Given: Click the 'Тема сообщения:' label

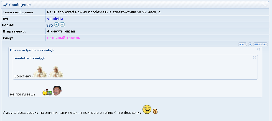Looking at the screenshot, I should click(x=19, y=12).
